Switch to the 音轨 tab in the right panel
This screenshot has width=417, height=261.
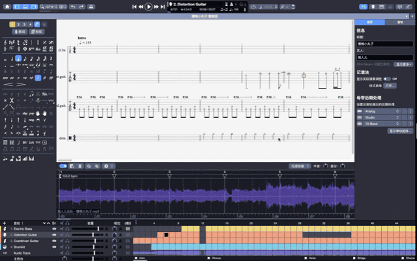tap(399, 21)
